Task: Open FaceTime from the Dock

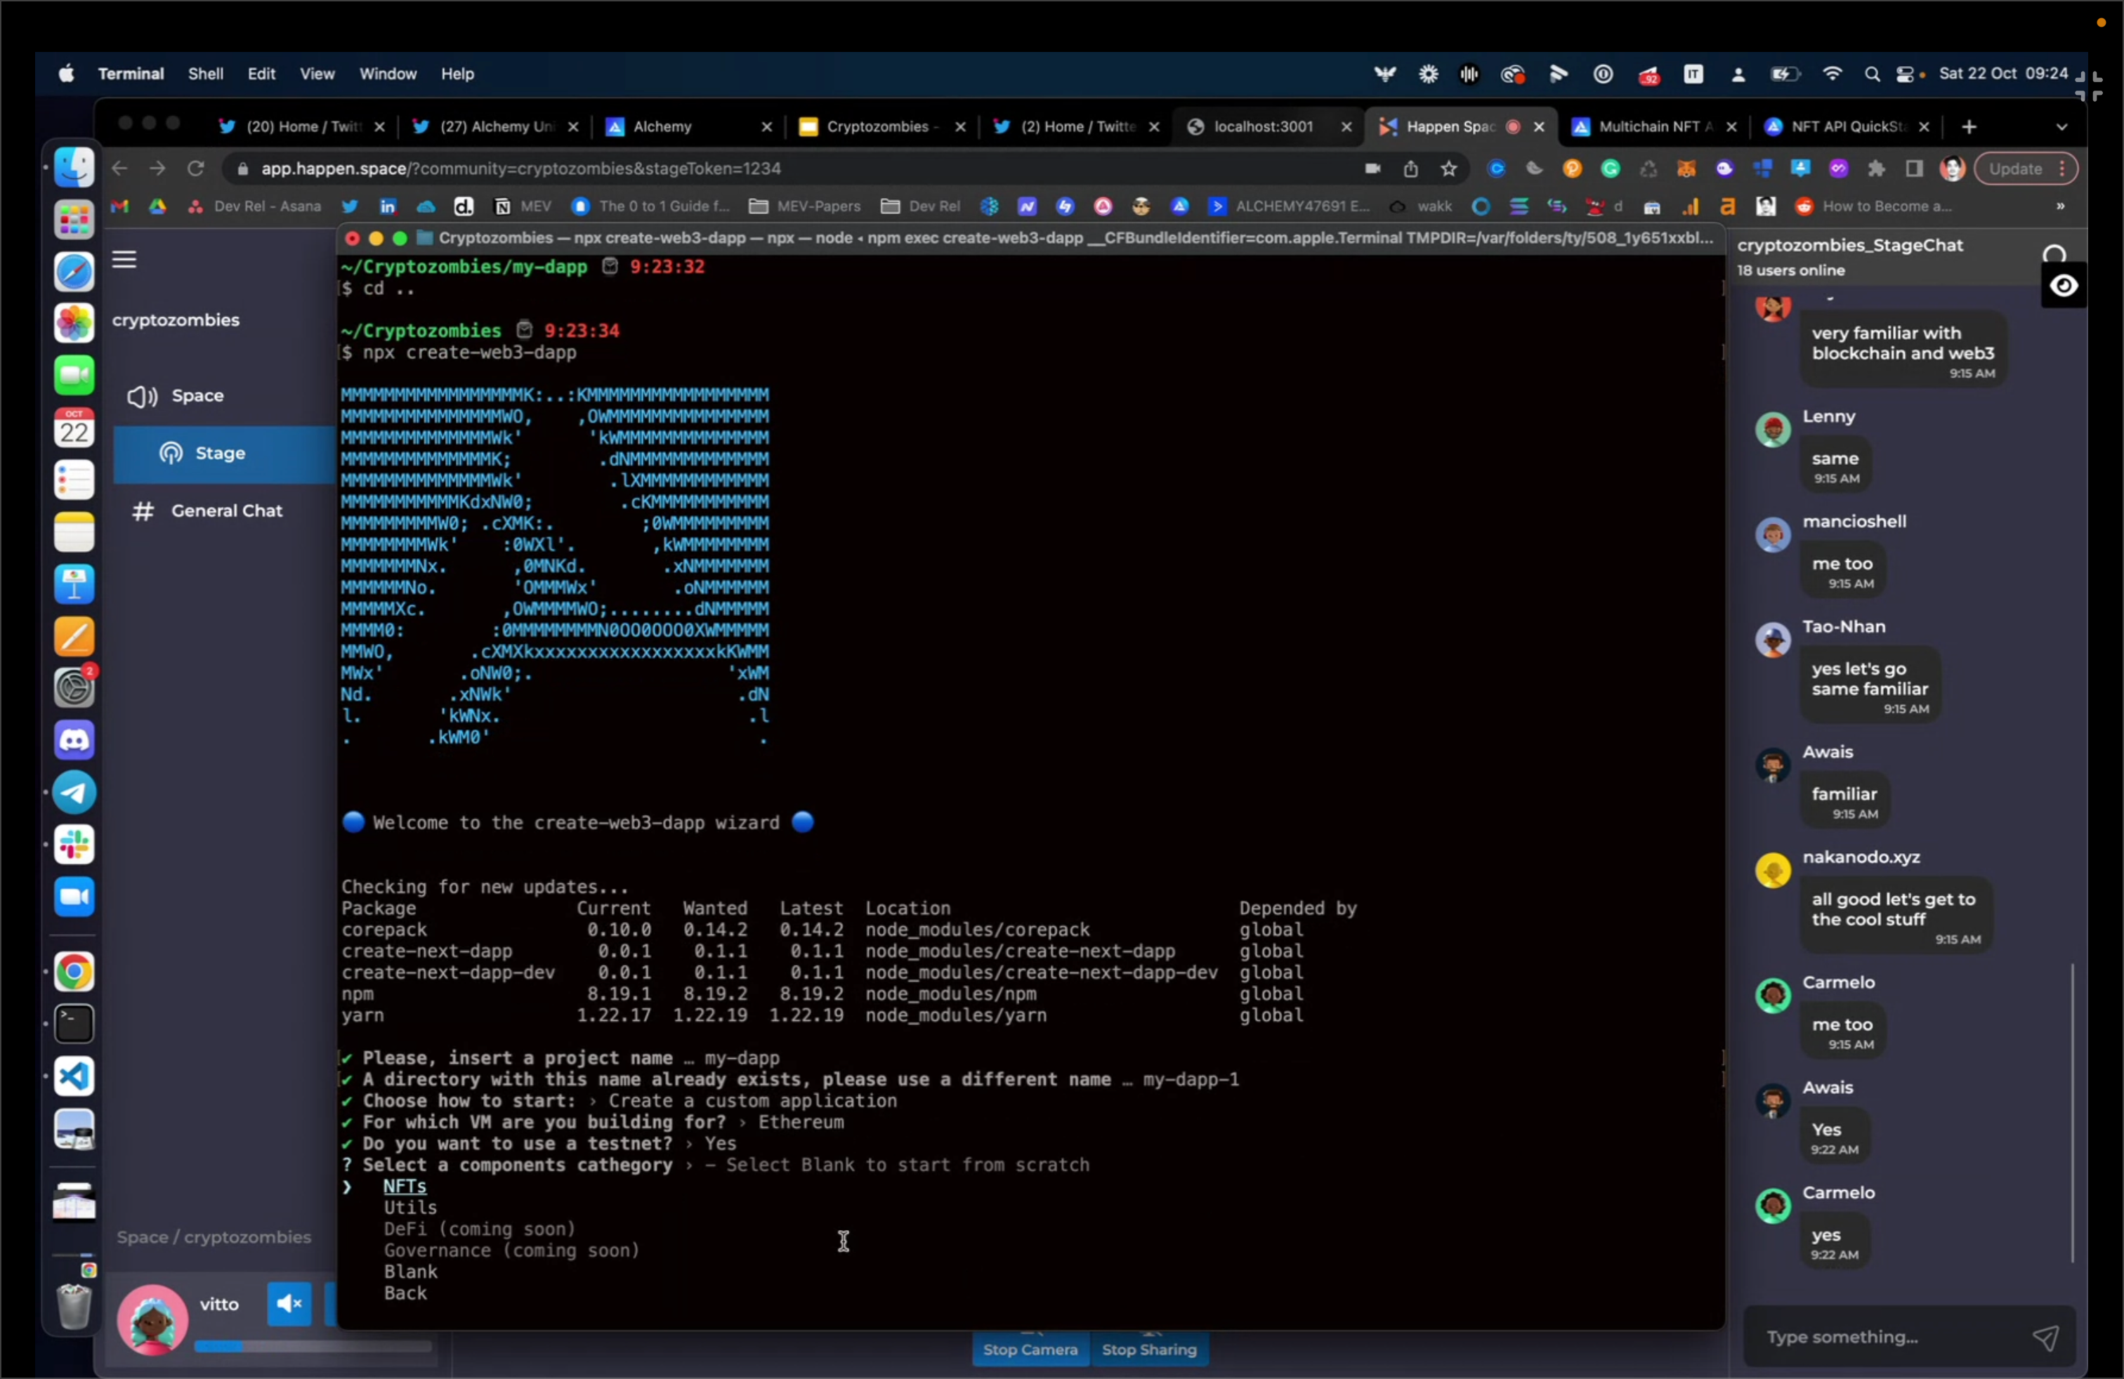Action: coord(74,376)
